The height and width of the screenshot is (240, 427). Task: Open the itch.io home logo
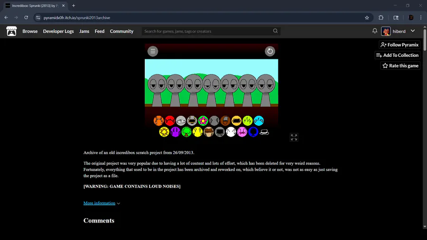tap(11, 31)
